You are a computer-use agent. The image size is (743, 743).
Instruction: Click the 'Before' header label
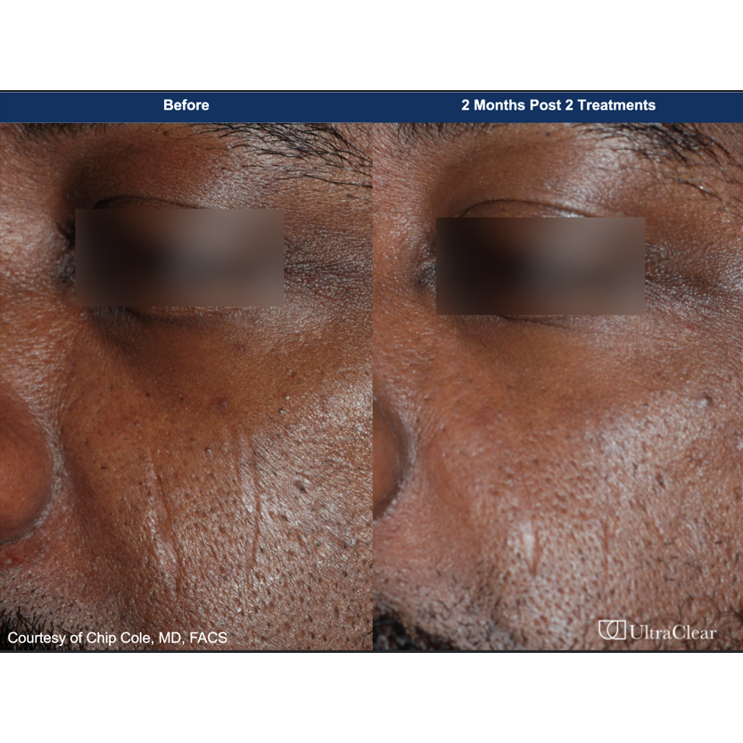click(x=186, y=105)
